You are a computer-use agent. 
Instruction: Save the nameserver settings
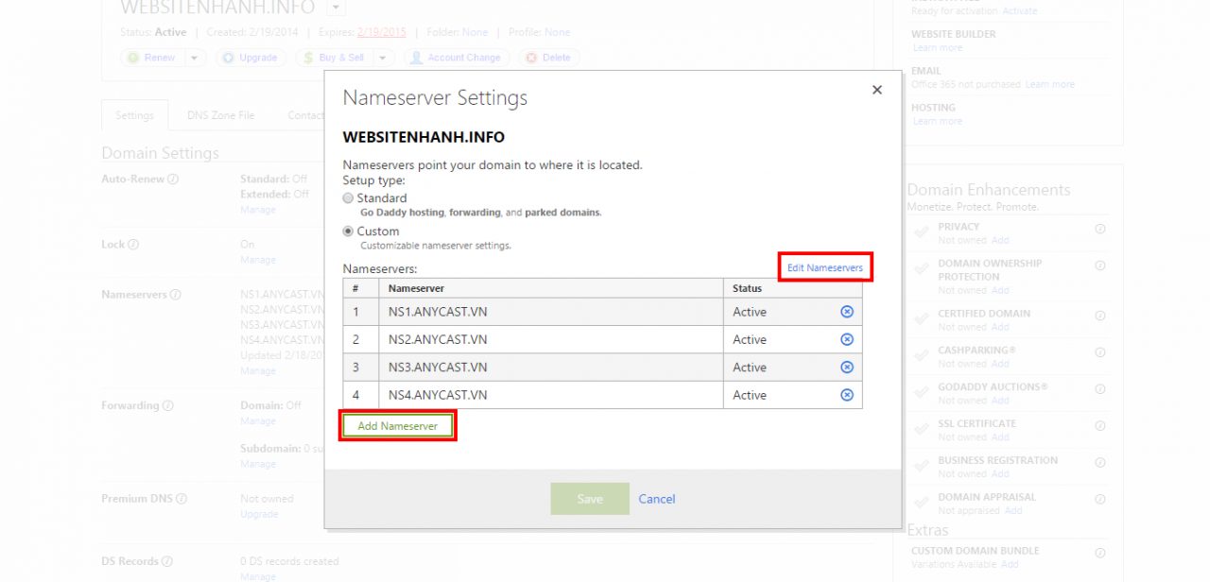pyautogui.click(x=590, y=499)
